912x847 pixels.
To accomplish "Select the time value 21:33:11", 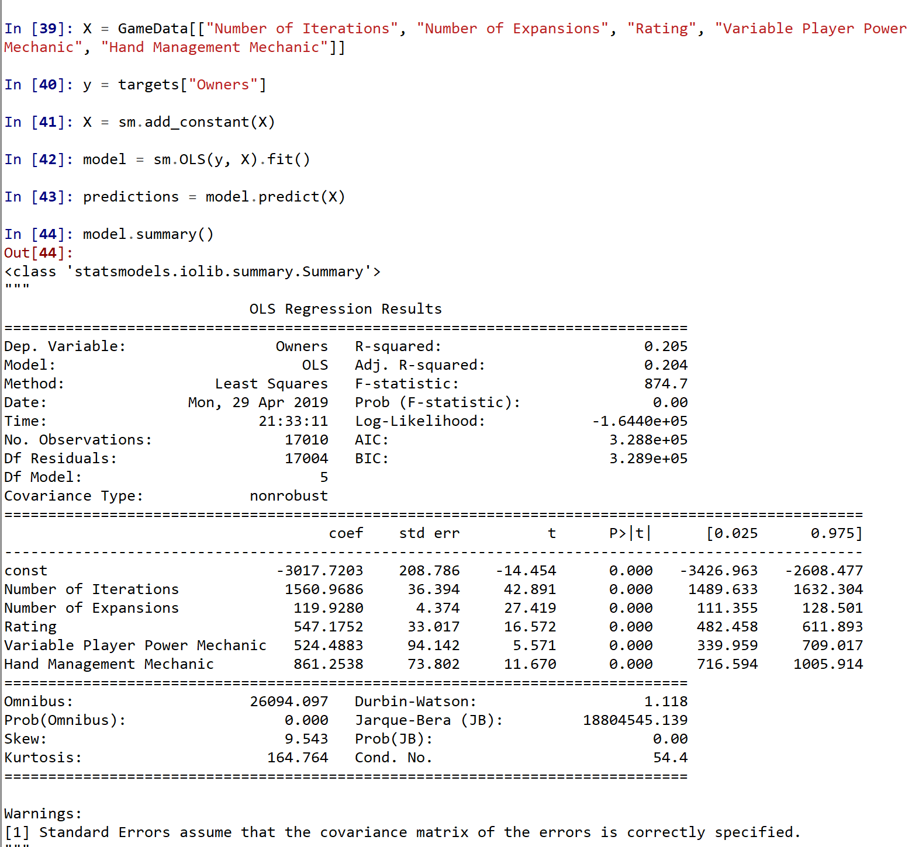I will [x=293, y=421].
